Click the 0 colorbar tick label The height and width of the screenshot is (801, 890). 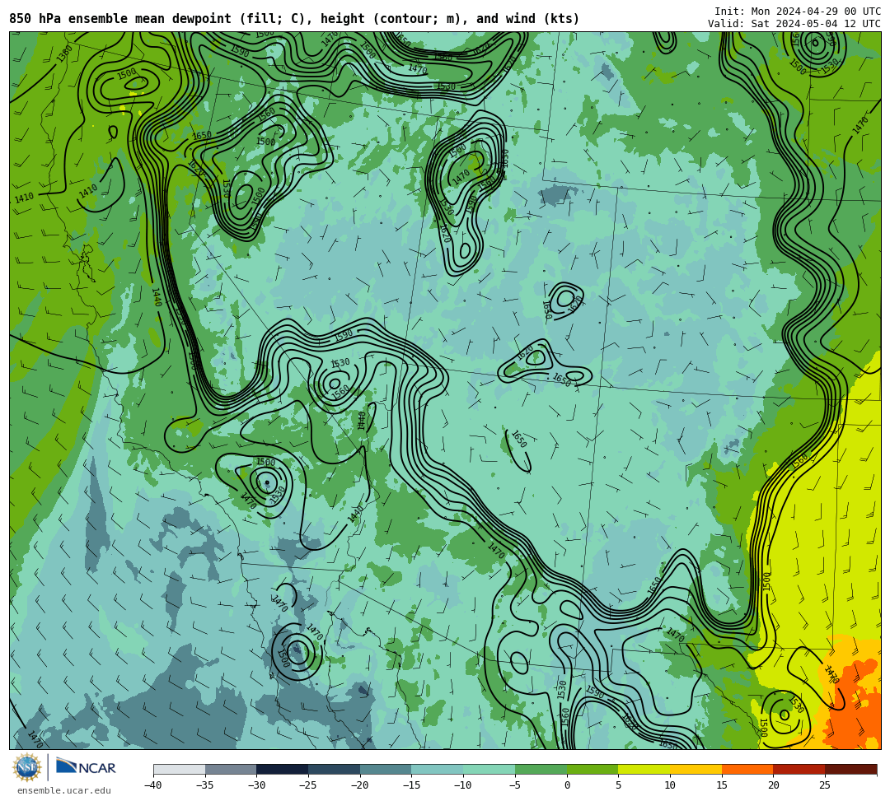pyautogui.click(x=567, y=785)
